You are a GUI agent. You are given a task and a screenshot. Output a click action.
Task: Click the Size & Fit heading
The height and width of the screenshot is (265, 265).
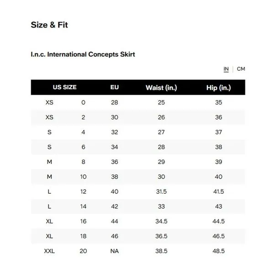[x=49, y=25]
